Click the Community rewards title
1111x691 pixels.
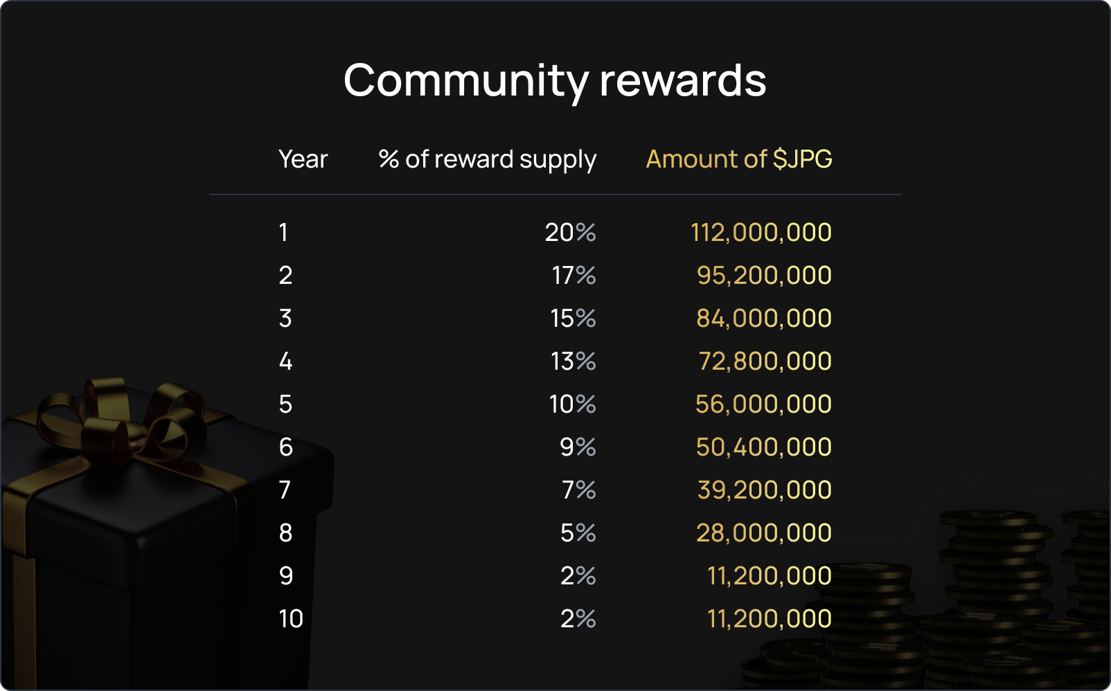555,80
